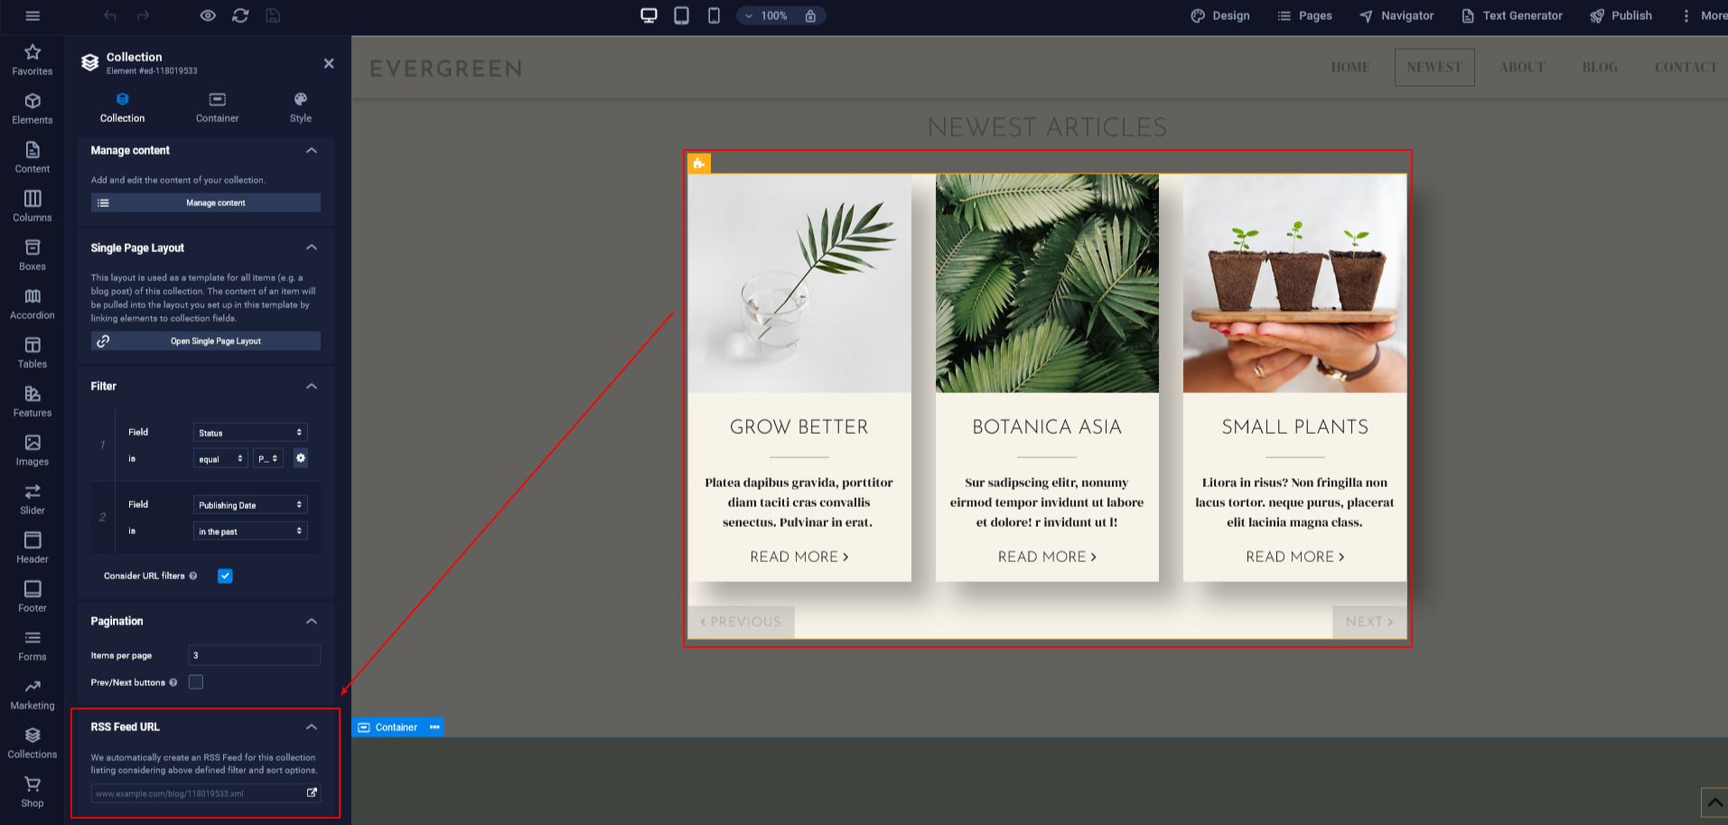
Task: Open the Navigator panel
Action: [1396, 15]
